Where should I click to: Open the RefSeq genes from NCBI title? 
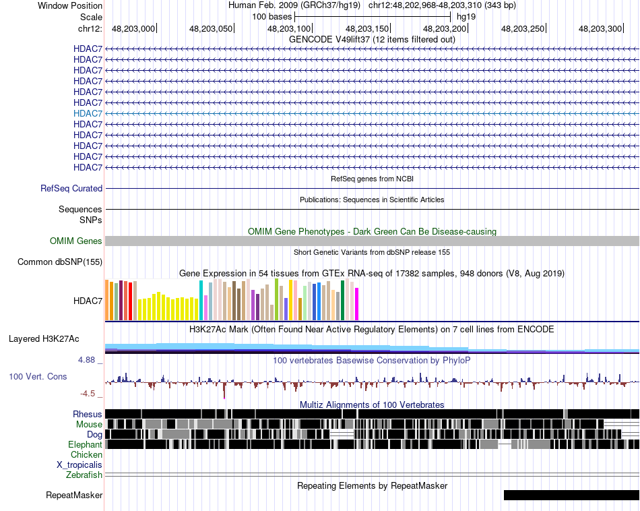(372, 179)
